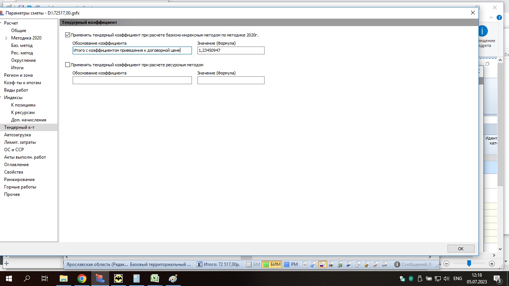Image resolution: width=509 pixels, height=286 pixels.
Task: Open the messages info icon in status bar
Action: tap(397, 264)
